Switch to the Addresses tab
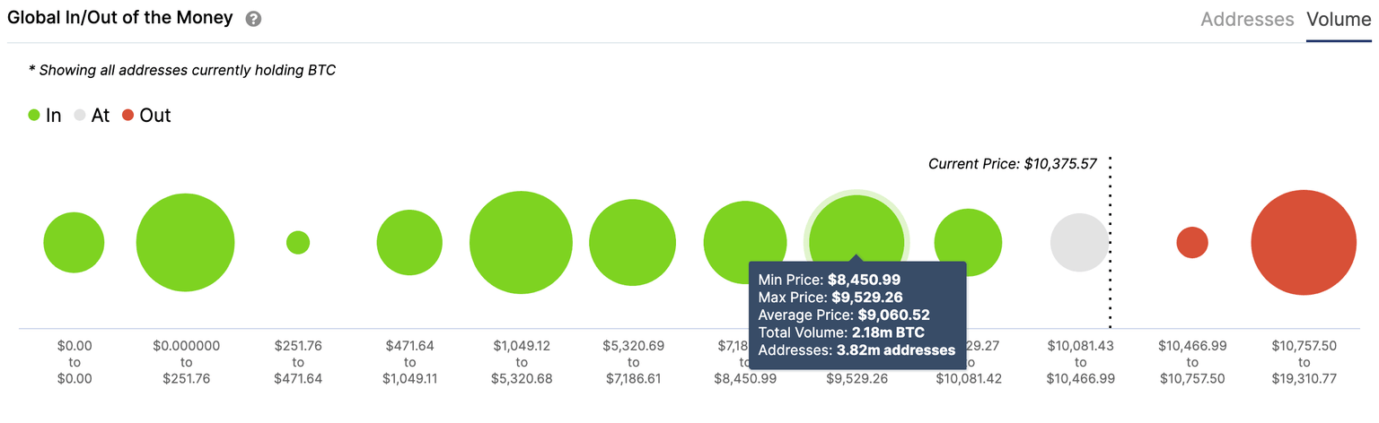The image size is (1379, 423). pos(1247,20)
